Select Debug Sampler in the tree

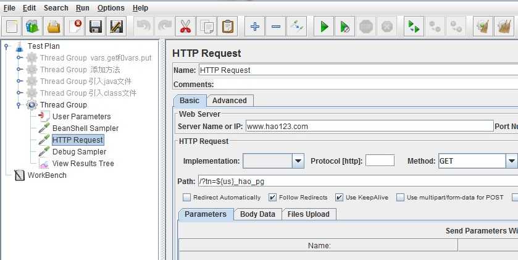(x=79, y=152)
